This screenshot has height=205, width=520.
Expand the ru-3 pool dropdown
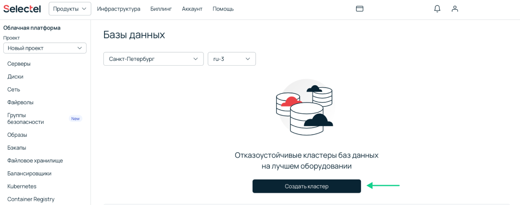(x=232, y=59)
